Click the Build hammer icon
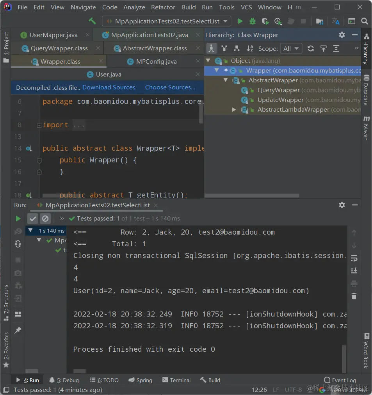372x395 pixels. pyautogui.click(x=92, y=21)
